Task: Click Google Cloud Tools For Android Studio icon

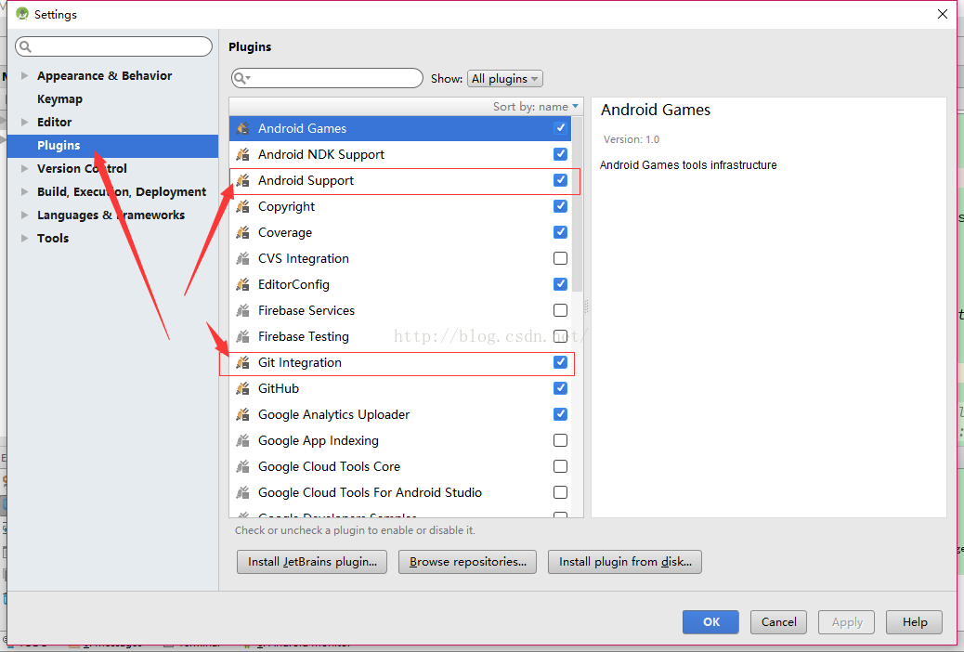Action: click(242, 492)
